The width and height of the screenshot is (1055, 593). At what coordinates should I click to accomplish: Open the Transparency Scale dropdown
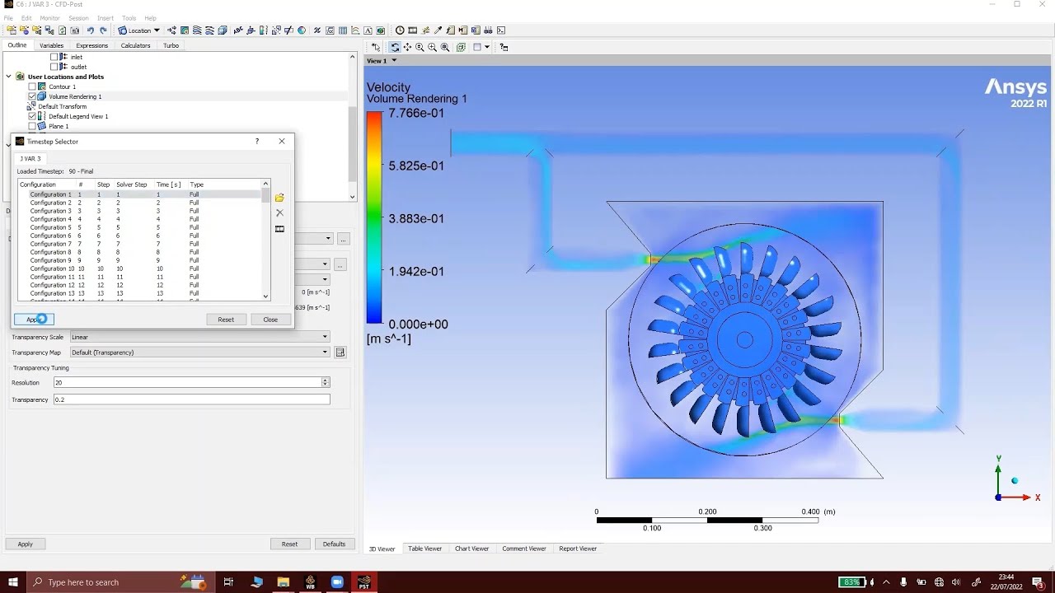[199, 337]
